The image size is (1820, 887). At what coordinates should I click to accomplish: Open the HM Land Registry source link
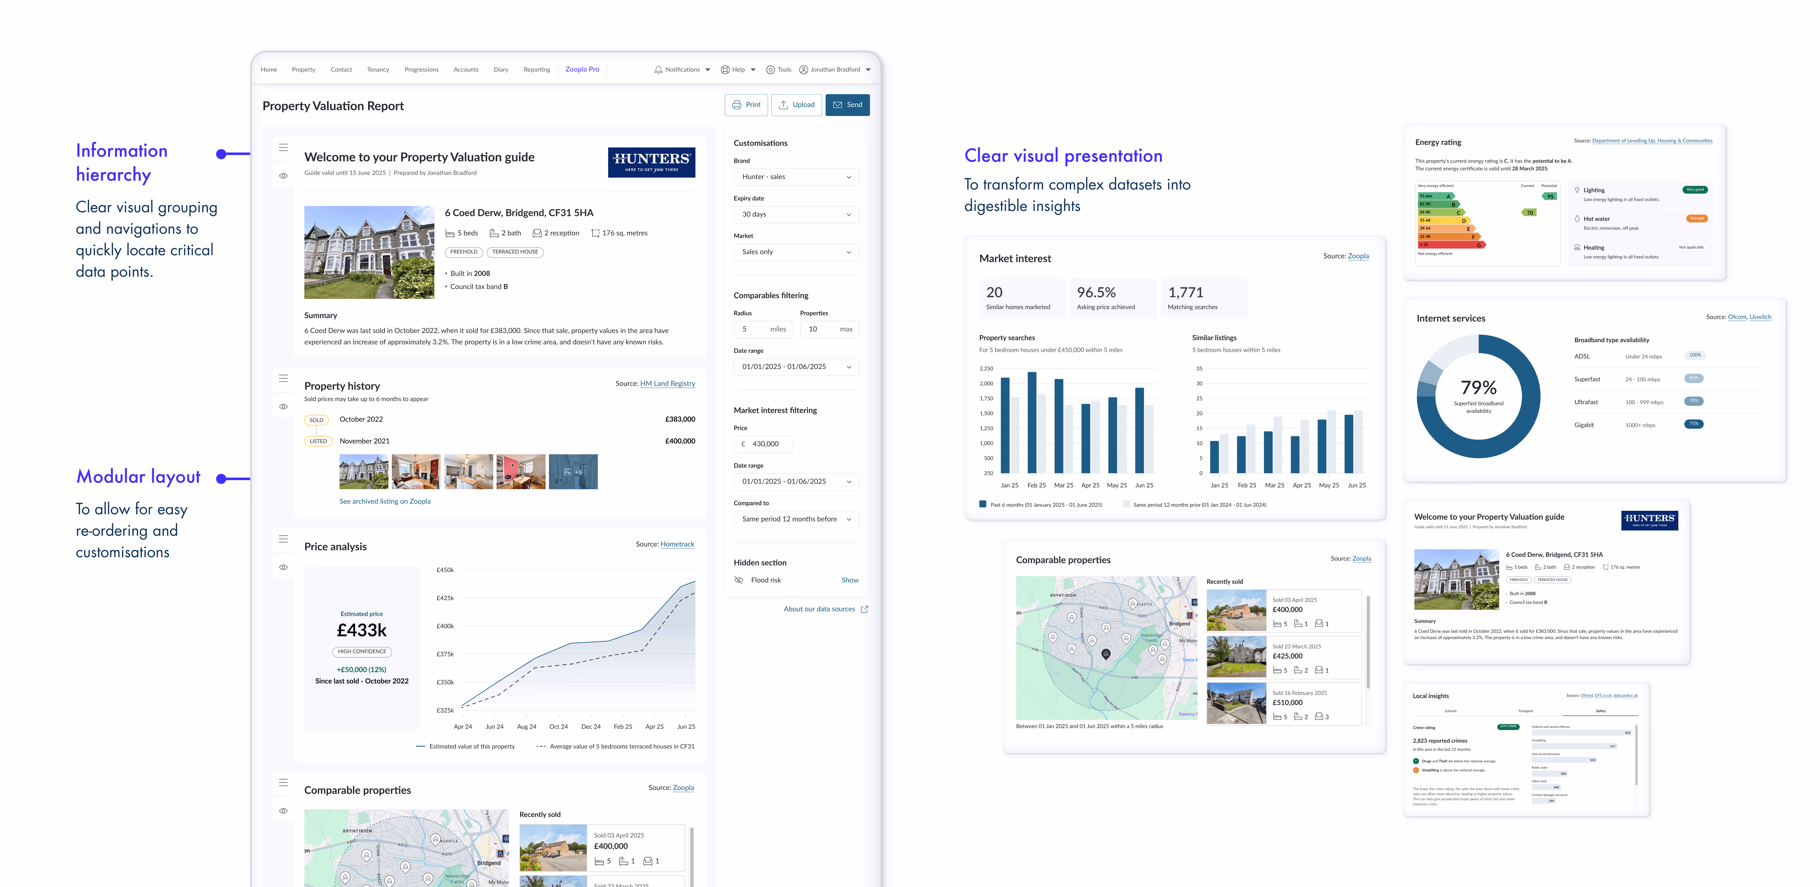pyautogui.click(x=668, y=383)
